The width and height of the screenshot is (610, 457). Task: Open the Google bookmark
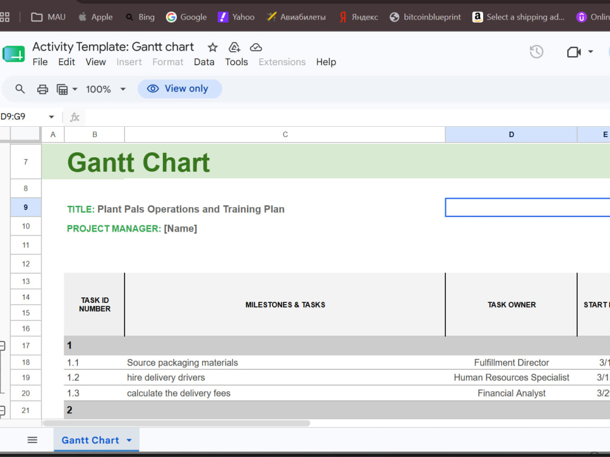tap(186, 17)
